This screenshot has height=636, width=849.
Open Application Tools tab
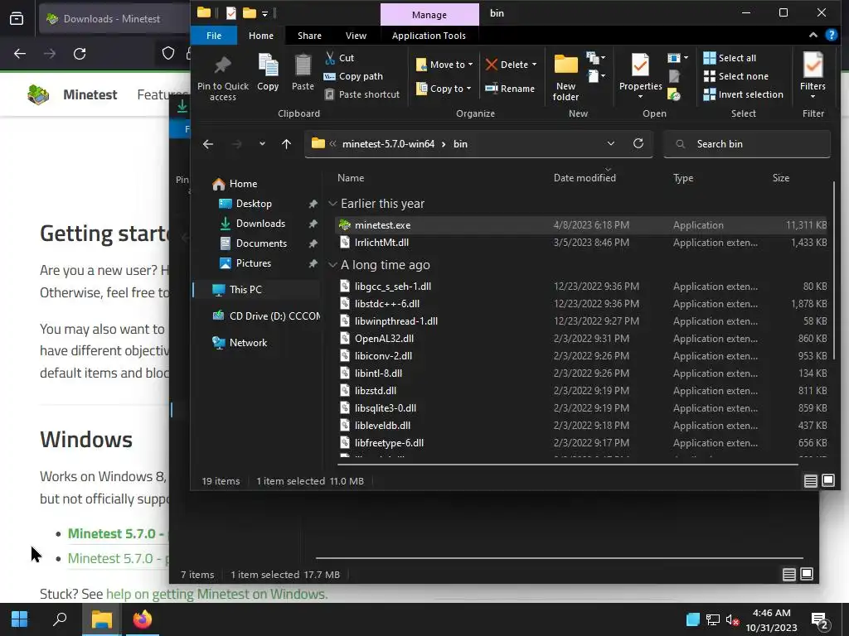[429, 36]
